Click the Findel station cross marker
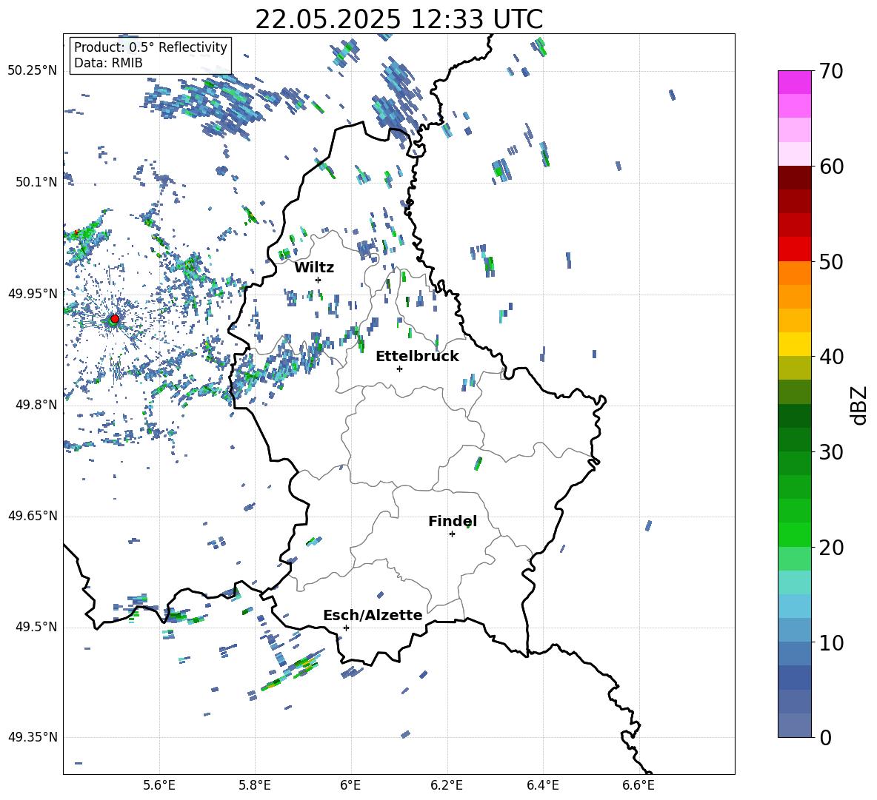Image resolution: width=877 pixels, height=800 pixels. tap(452, 534)
